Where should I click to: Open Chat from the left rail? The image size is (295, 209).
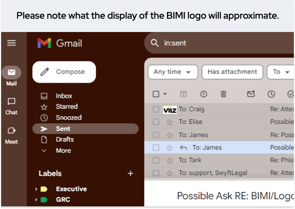12,102
